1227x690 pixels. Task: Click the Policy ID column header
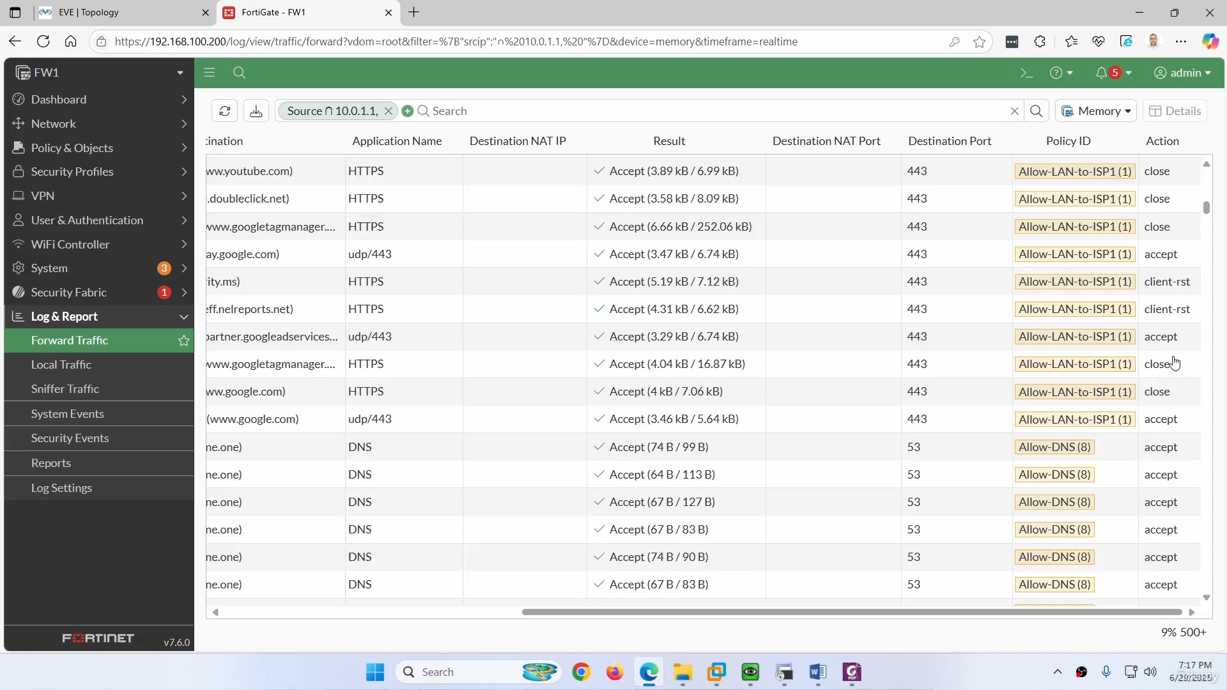(x=1068, y=141)
